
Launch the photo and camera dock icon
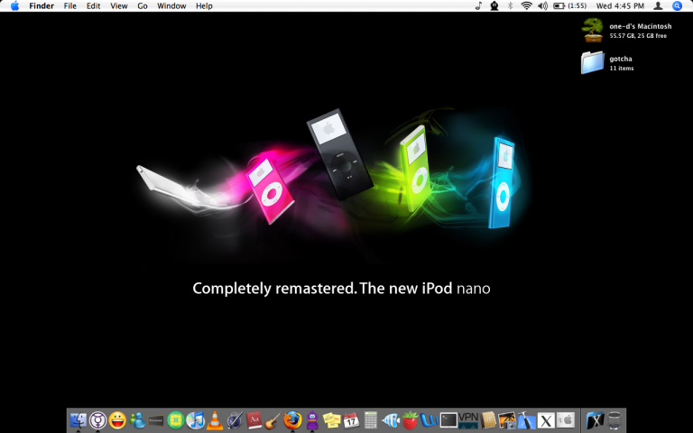pyautogui.click(x=507, y=420)
